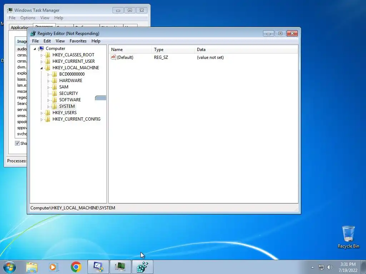Open the Registry Editor Edit menu
Viewport: 366px width, 274px height.
coord(47,41)
